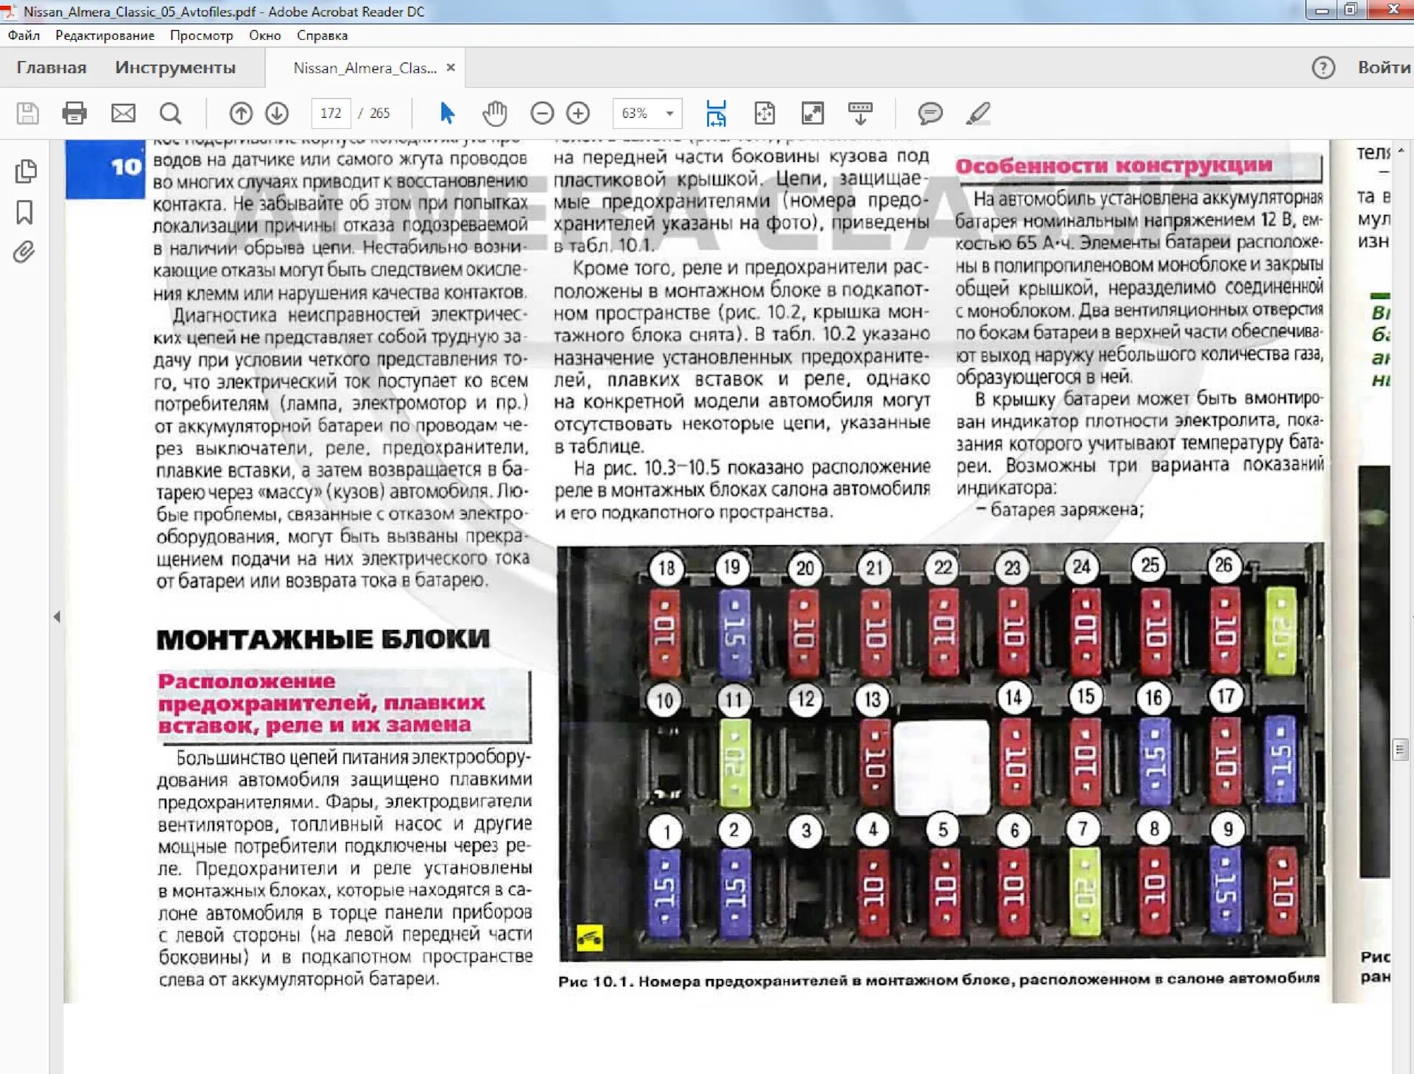The image size is (1414, 1074).
Task: Open the Редактирование menu
Action: 105,35
